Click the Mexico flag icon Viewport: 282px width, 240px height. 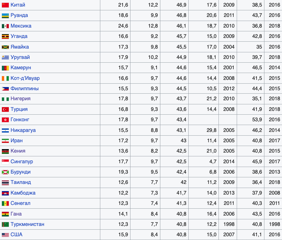5,26
